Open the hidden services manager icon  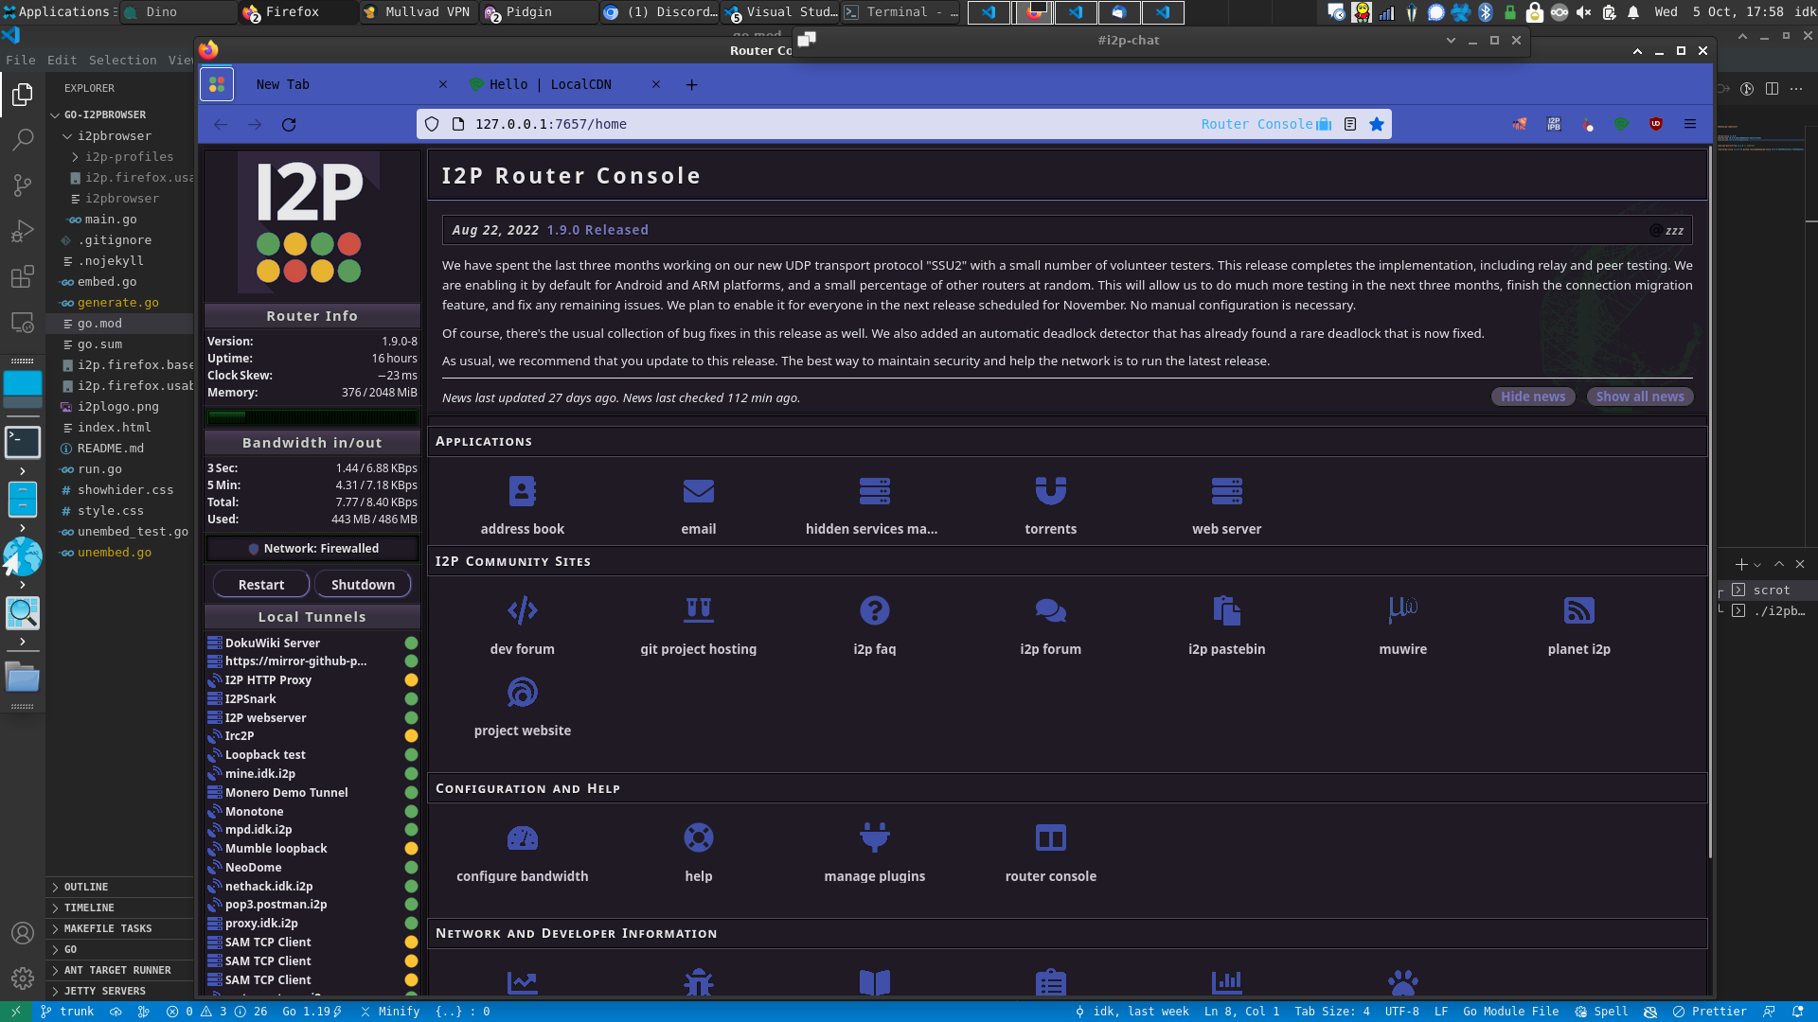point(874,492)
